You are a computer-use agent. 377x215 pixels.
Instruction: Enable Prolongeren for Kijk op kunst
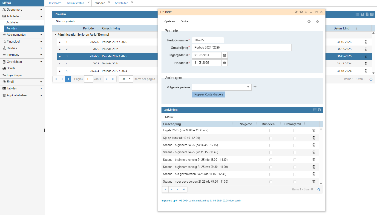pyautogui.click(x=295, y=138)
